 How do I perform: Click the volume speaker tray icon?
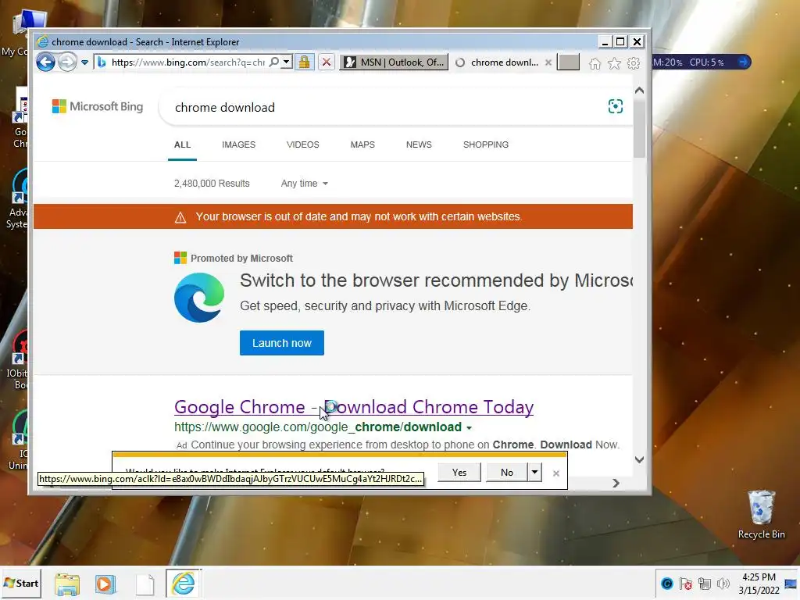(x=723, y=584)
